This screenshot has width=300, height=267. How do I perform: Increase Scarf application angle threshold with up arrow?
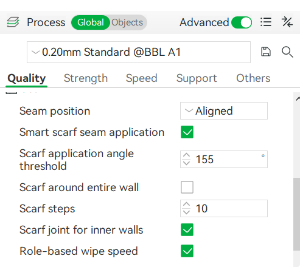click(x=186, y=155)
